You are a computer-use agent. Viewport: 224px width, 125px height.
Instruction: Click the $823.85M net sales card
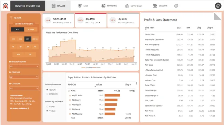coord(58,20)
